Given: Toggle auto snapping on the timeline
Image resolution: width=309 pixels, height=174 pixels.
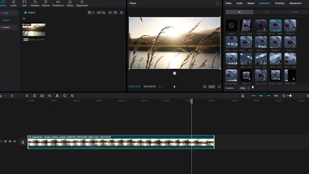Looking at the screenshot, I should tap(261, 96).
